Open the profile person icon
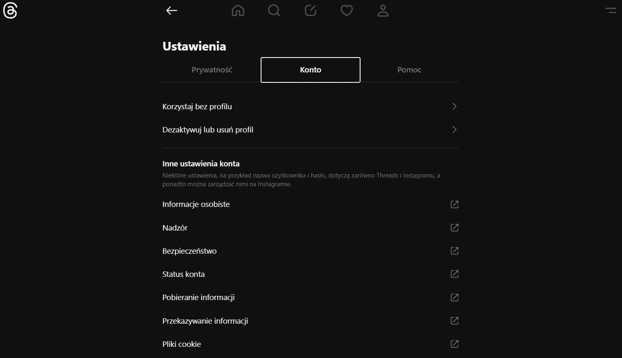 coord(383,11)
